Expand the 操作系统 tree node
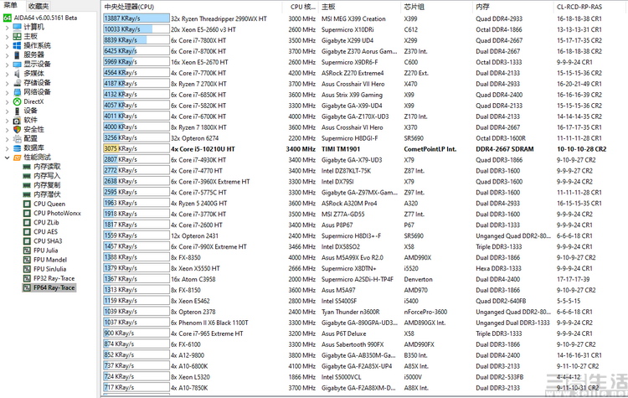The image size is (628, 398). pyautogui.click(x=7, y=46)
